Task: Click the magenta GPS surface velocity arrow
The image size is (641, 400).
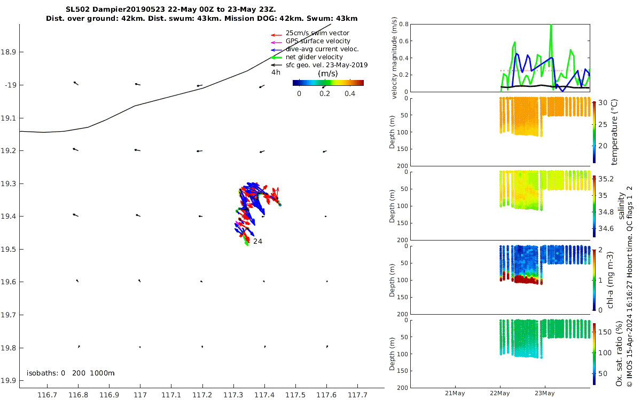Action: pyautogui.click(x=276, y=42)
